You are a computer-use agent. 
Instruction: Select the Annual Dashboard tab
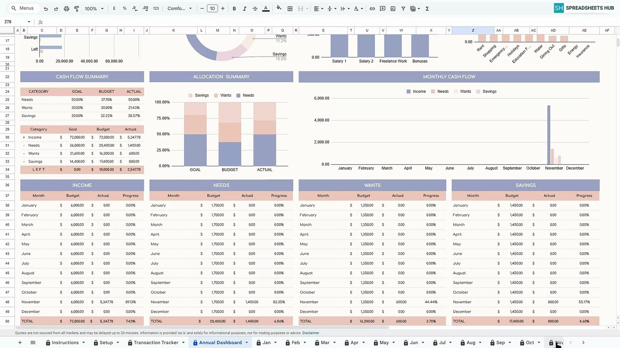tap(220, 343)
